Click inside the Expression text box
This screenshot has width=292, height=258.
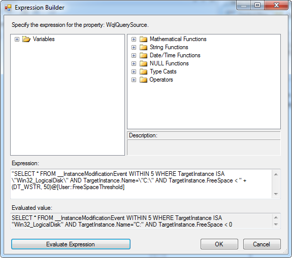[145, 184]
